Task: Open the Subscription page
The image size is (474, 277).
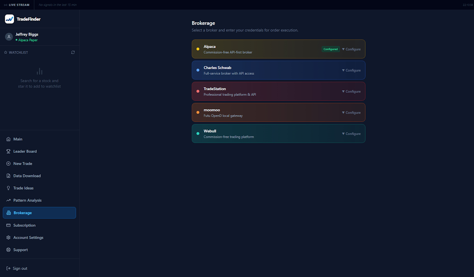Action: 39,225
